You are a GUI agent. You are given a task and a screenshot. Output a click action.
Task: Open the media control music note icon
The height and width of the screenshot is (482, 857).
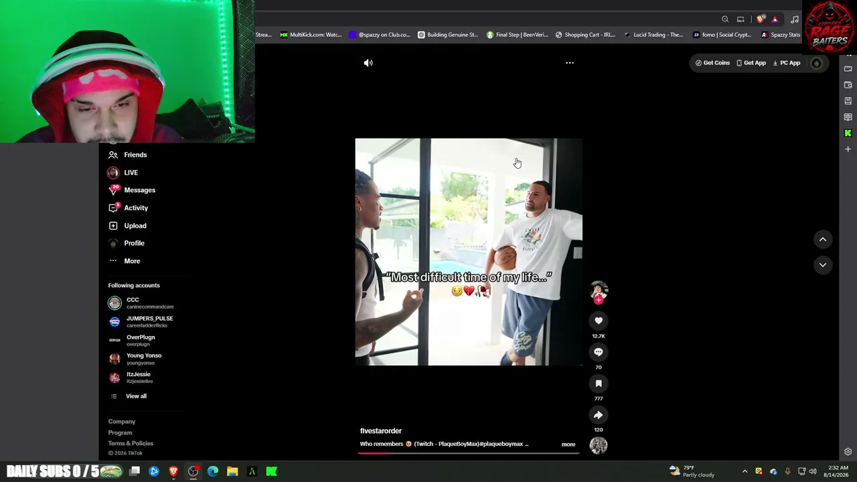795,19
